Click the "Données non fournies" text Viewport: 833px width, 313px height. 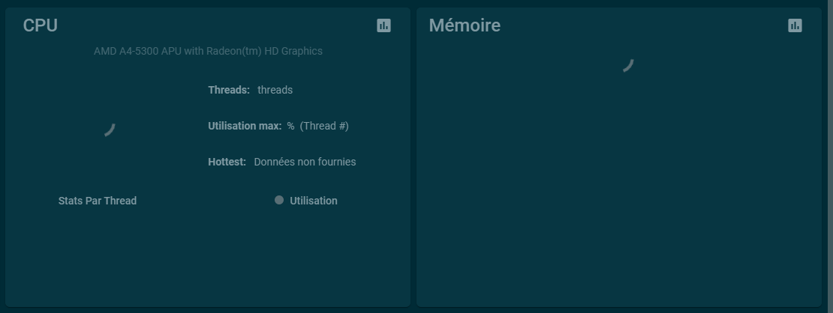tap(305, 162)
